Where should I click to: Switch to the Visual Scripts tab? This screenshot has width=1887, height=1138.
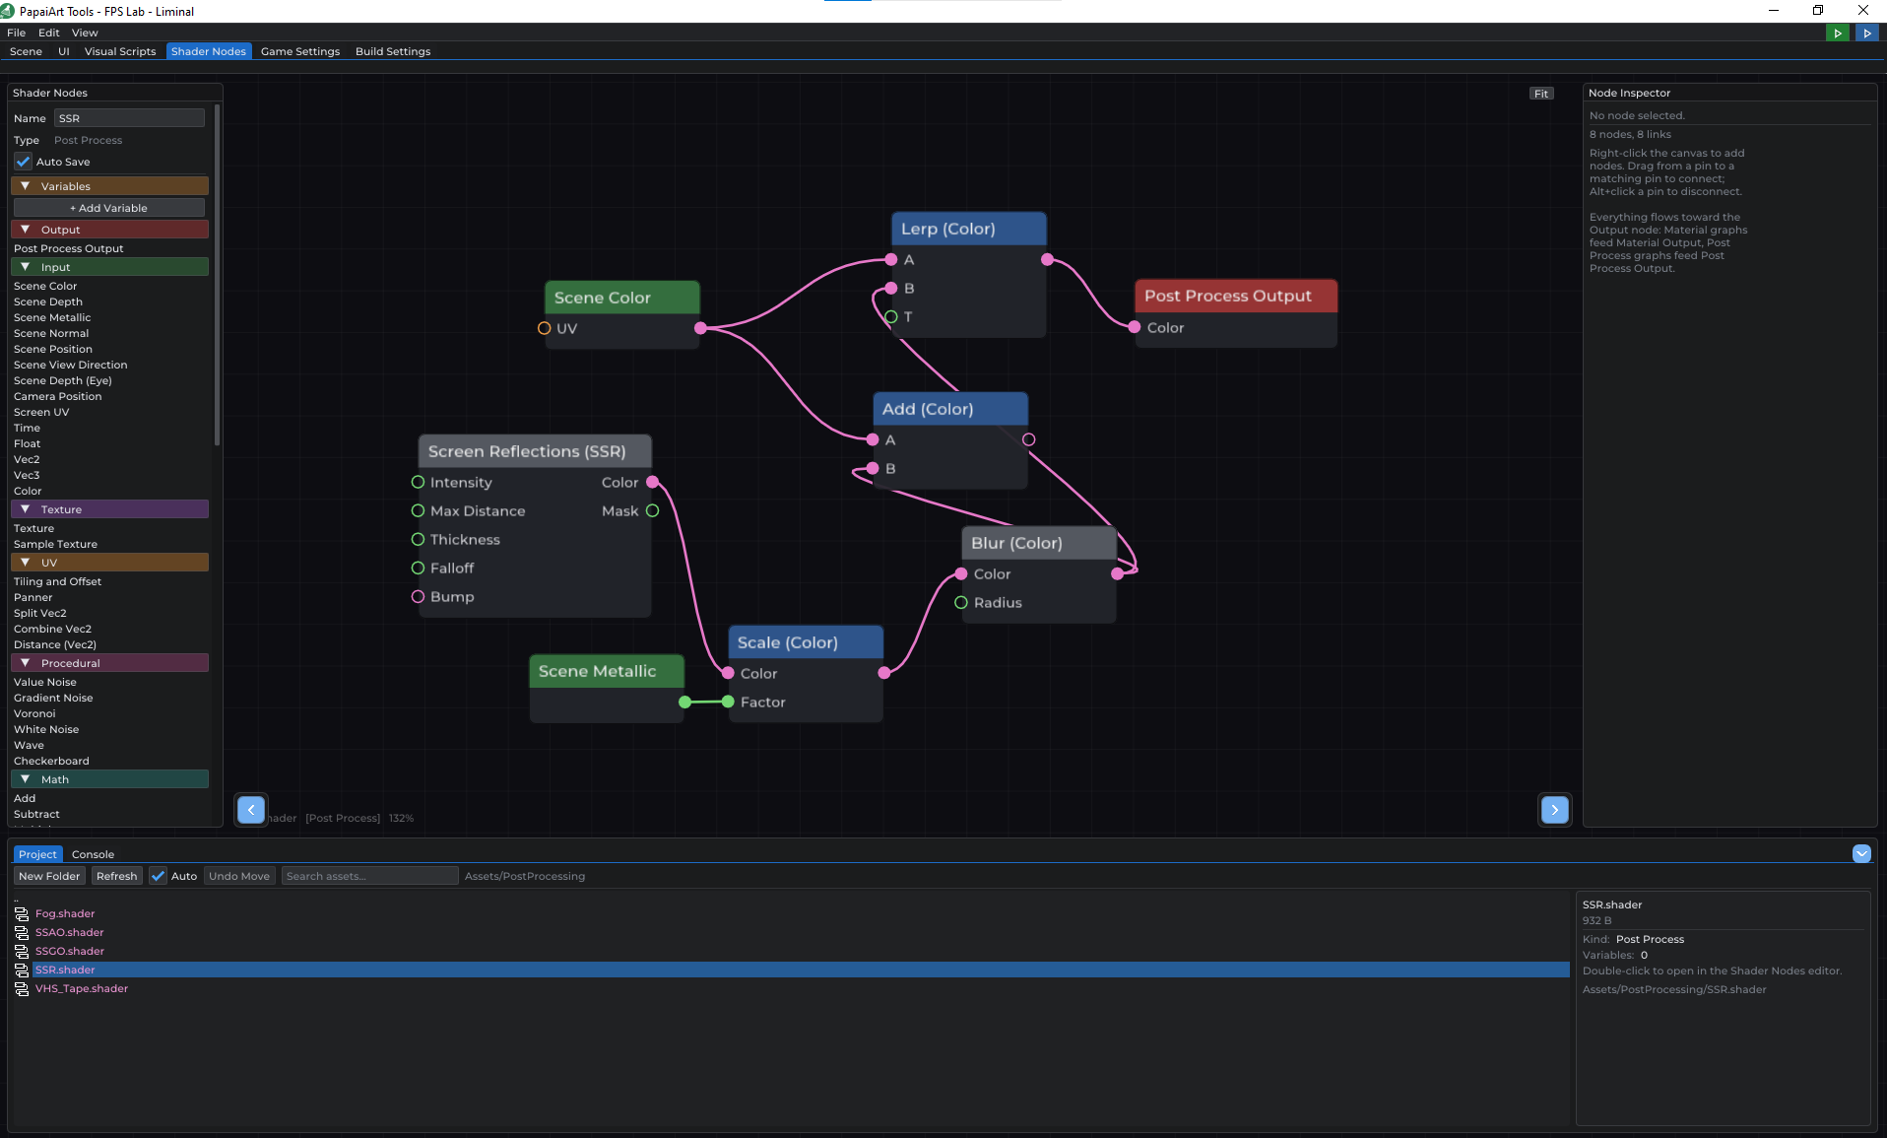coord(120,51)
